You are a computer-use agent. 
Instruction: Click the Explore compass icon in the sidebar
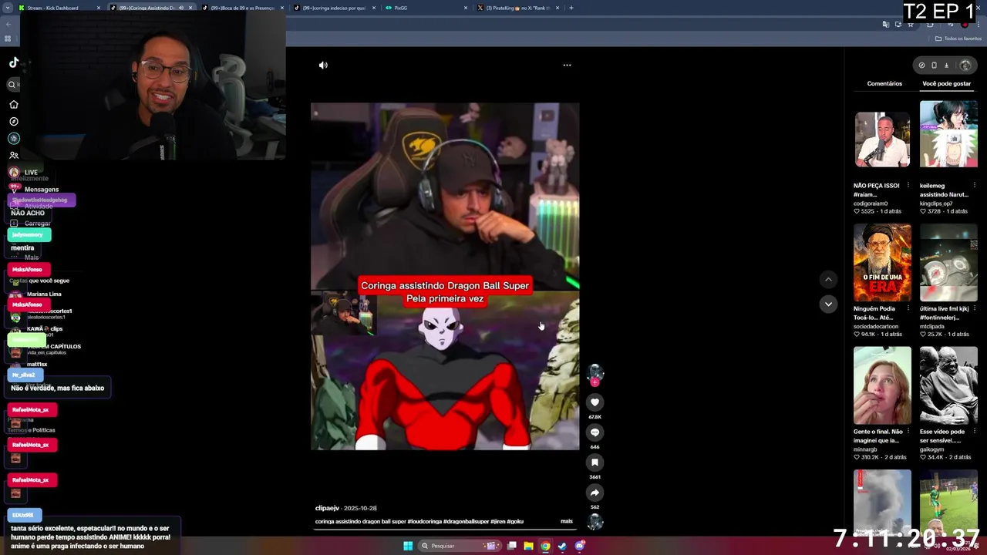click(13, 122)
